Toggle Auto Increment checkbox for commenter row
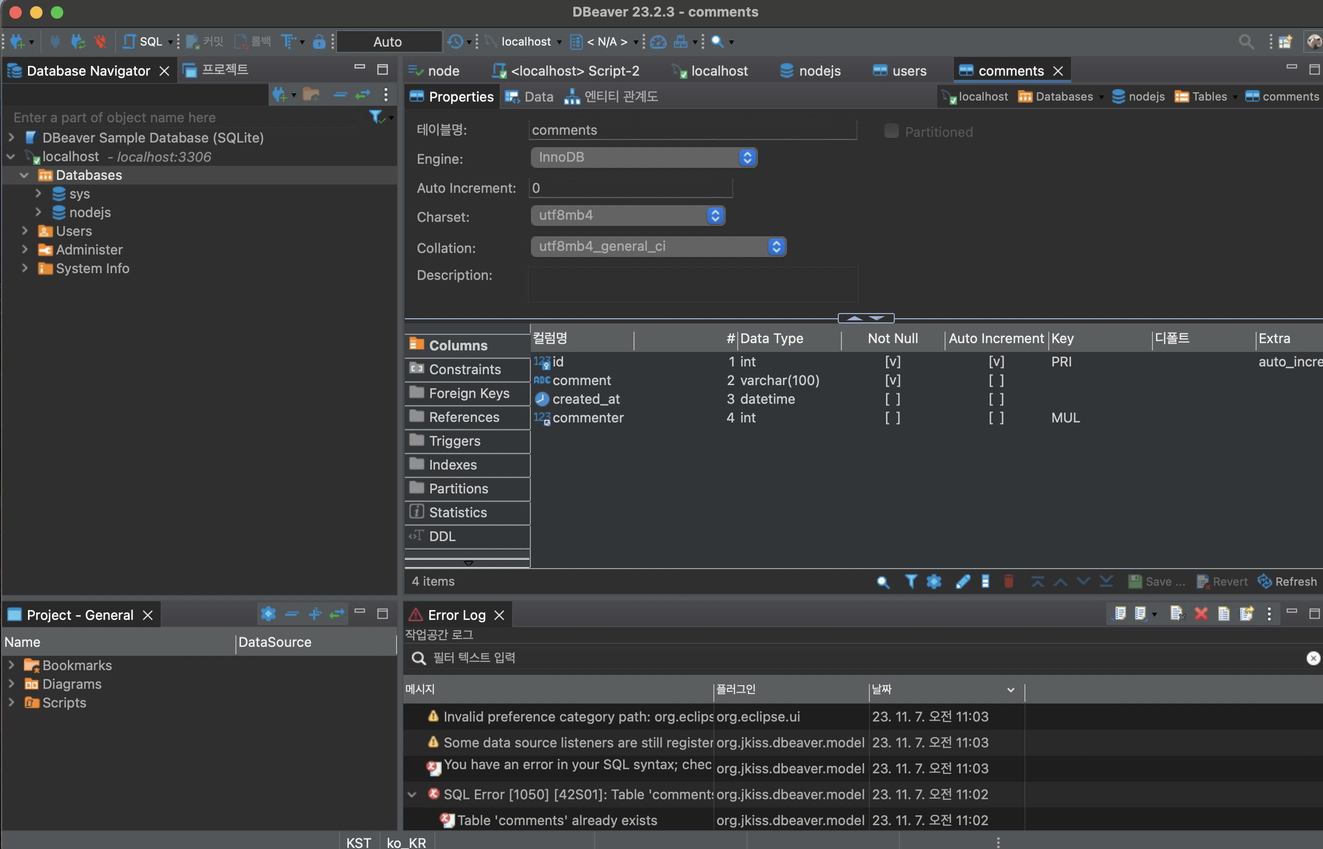 coord(996,418)
